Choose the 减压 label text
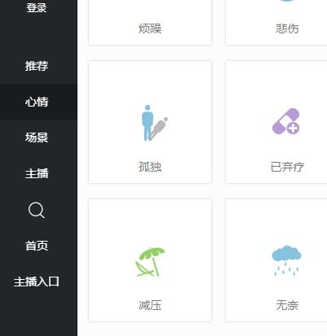 pos(150,305)
